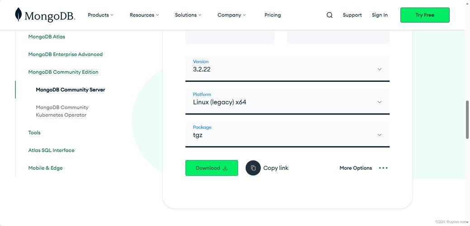Open MongoDB Enterprise Advanced sidebar link
The height and width of the screenshot is (226, 470).
65,54
